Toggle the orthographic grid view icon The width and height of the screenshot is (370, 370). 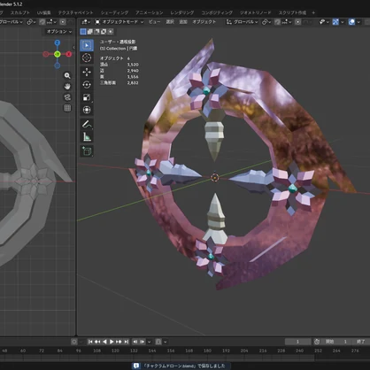[67, 108]
